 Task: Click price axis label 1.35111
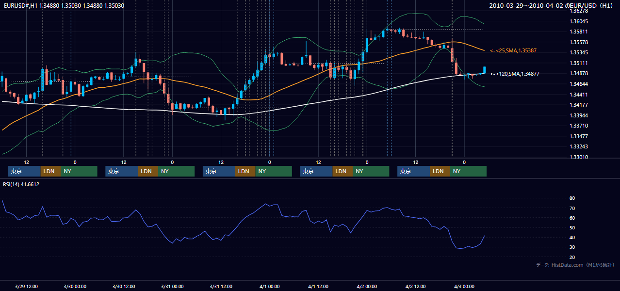[579, 63]
